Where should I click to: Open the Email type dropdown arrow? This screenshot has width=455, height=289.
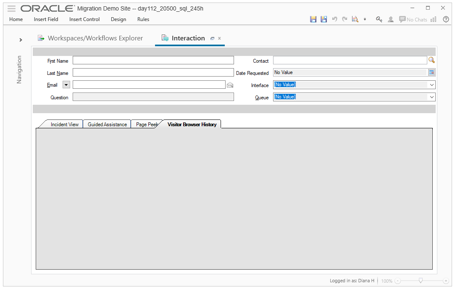pyautogui.click(x=66, y=85)
